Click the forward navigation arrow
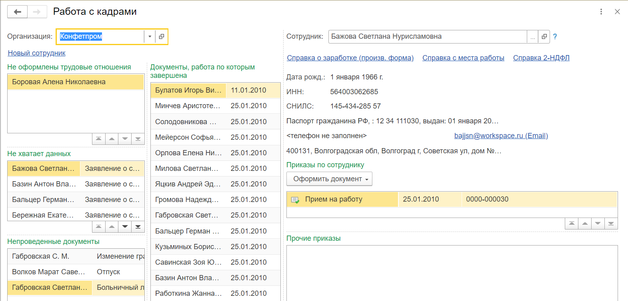This screenshot has width=628, height=301. 37,12
